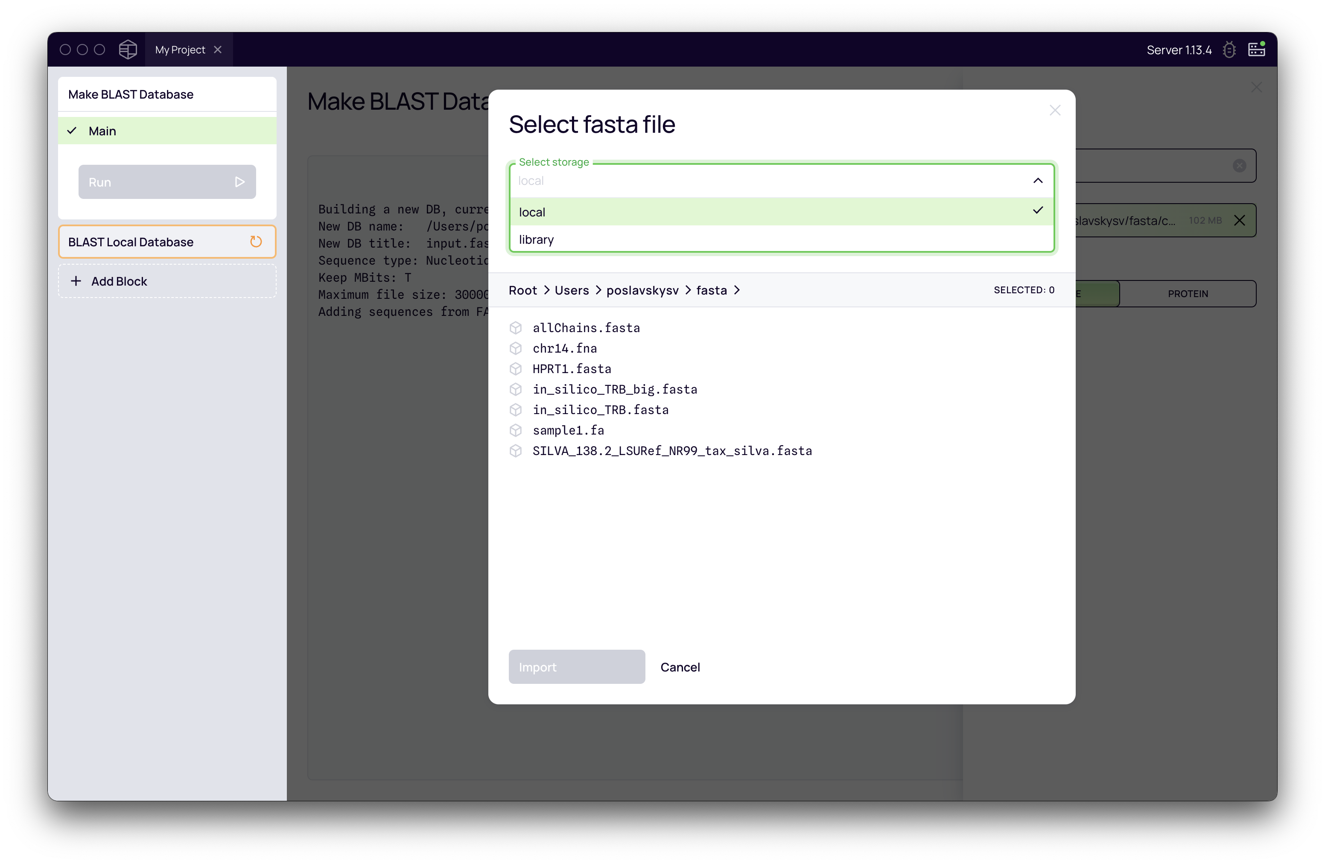Click the cube icon next to chr14.fna
Screen dimensions: 1325x864
click(516, 348)
